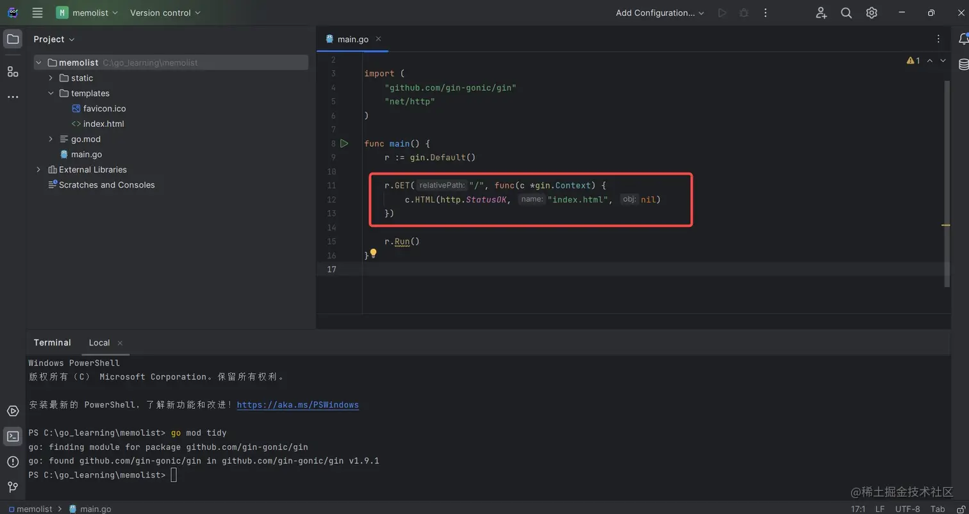Open the Project tool window icon
Image resolution: width=969 pixels, height=514 pixels.
tap(13, 39)
